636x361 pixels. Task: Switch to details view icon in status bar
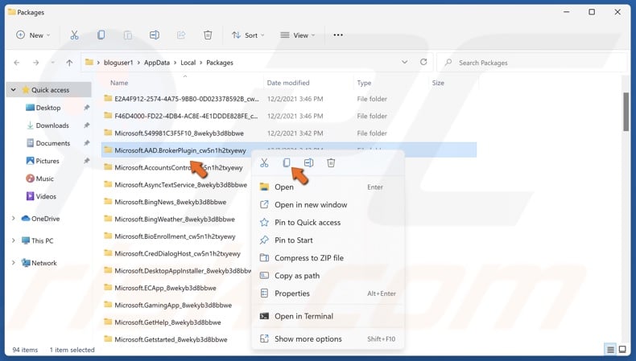click(610, 349)
